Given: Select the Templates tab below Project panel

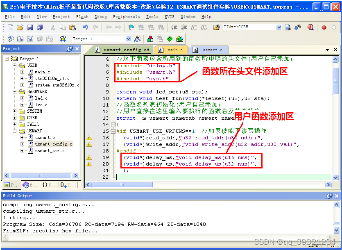Looking at the screenshot, I should (x=68, y=185).
